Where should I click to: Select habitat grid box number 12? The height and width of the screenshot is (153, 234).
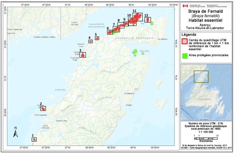coord(147,20)
